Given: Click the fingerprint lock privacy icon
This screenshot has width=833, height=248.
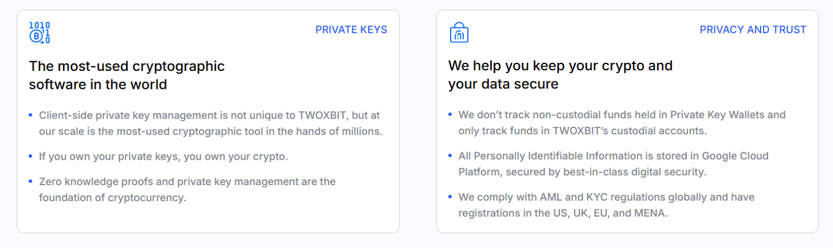Looking at the screenshot, I should tap(459, 33).
